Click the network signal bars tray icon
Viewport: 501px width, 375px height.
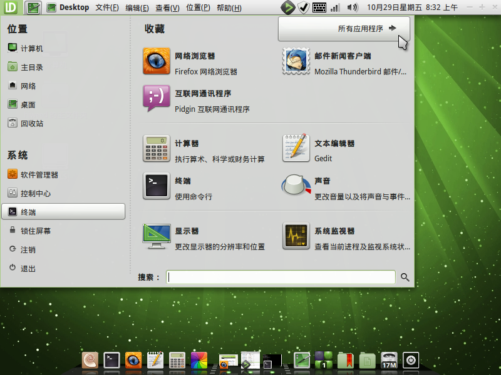[x=335, y=7]
